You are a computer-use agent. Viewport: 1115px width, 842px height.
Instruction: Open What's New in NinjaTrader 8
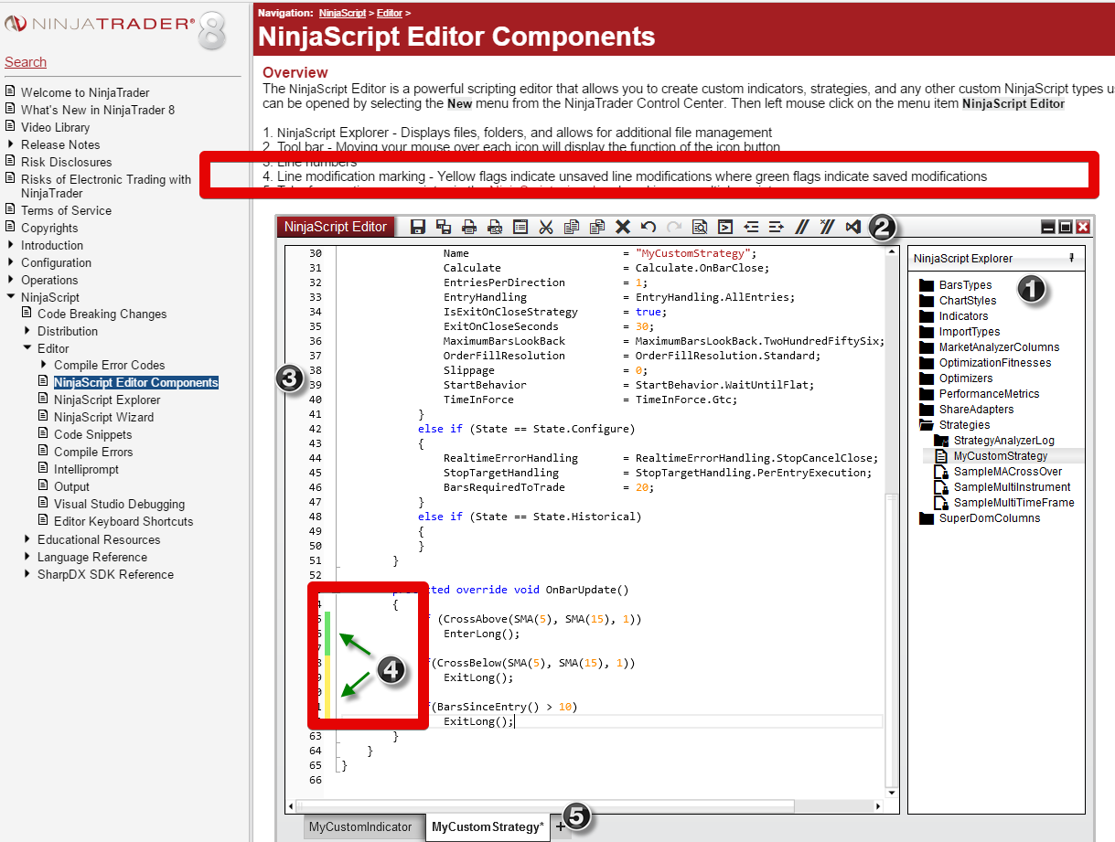(x=98, y=110)
